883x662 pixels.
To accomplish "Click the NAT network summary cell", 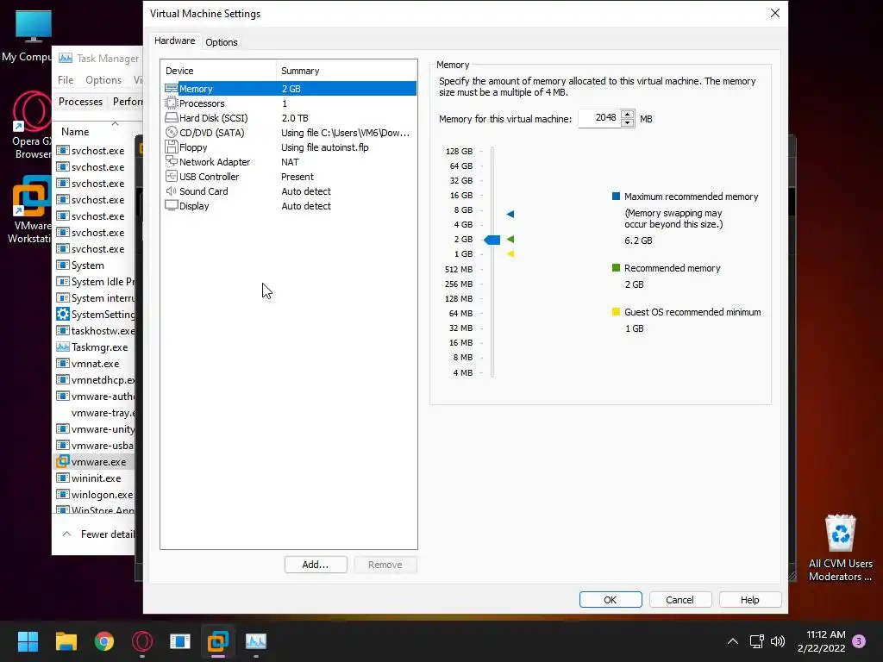I will [x=290, y=162].
